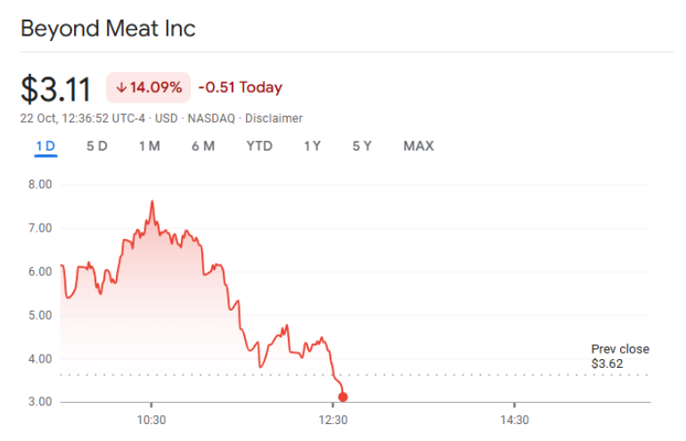Show the 6 M price history
The height and width of the screenshot is (441, 686).
tap(203, 146)
